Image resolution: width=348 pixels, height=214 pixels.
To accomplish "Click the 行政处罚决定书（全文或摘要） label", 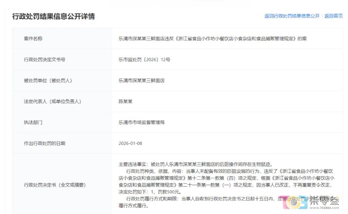I will [x=55, y=185].
